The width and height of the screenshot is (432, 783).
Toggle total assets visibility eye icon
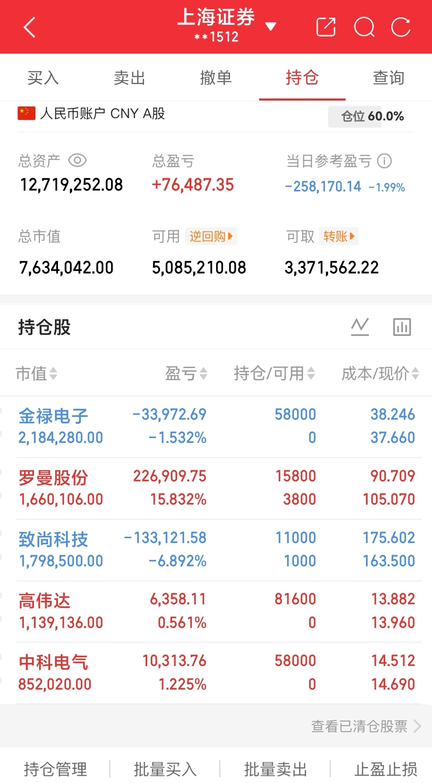coord(78,161)
